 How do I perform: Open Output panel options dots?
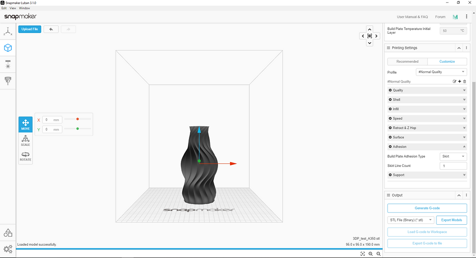coord(466,195)
